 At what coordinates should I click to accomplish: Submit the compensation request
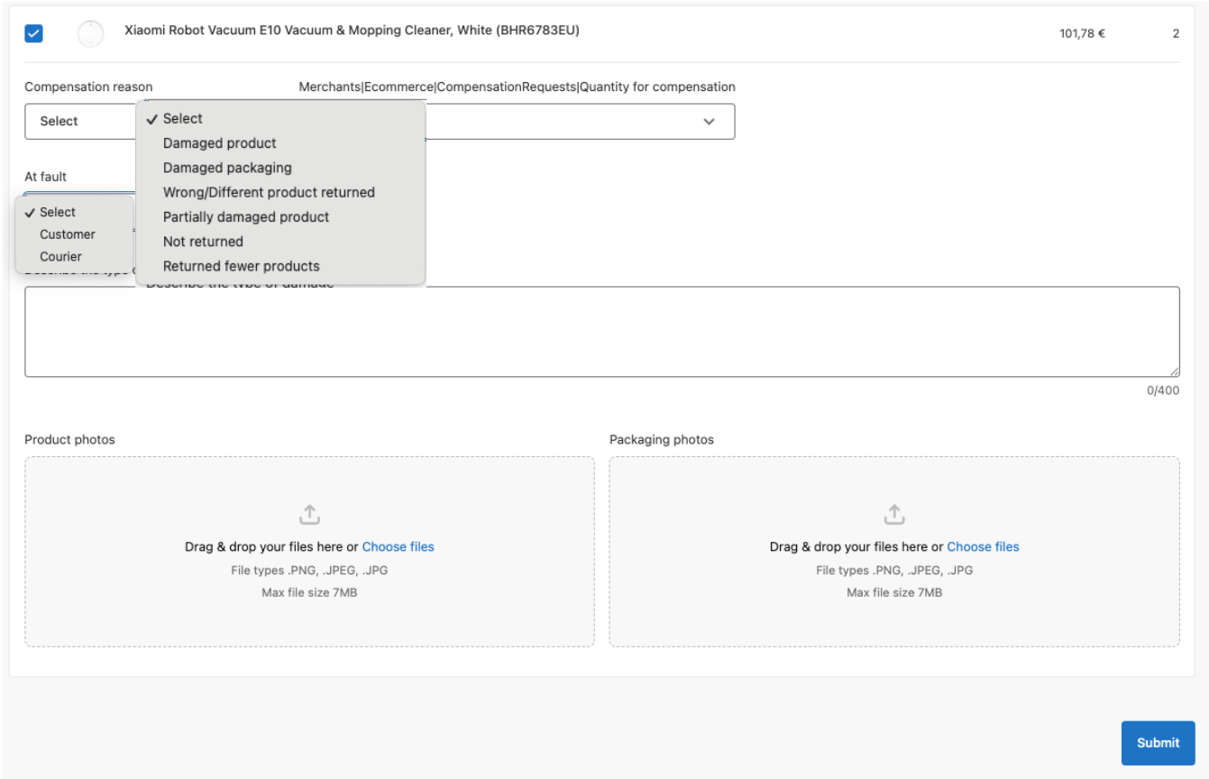[1158, 743]
